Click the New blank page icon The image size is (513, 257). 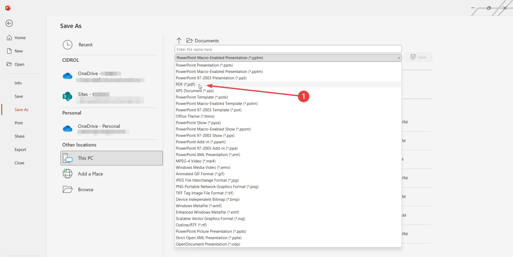tap(9, 51)
